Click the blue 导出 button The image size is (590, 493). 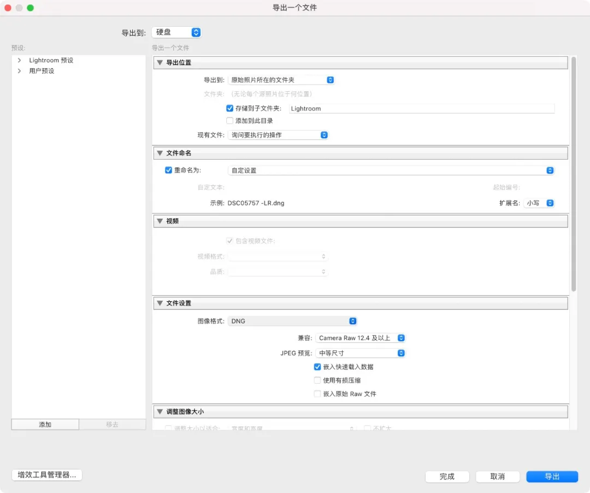(x=552, y=477)
